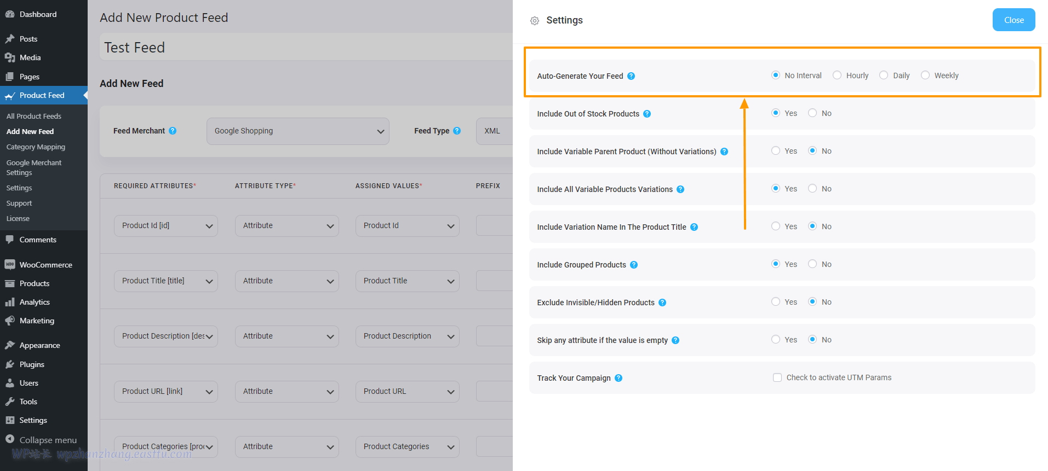Screen dimensions: 1048x471
Task: Click the WooCommerce icon in sidebar
Action: tap(10, 265)
